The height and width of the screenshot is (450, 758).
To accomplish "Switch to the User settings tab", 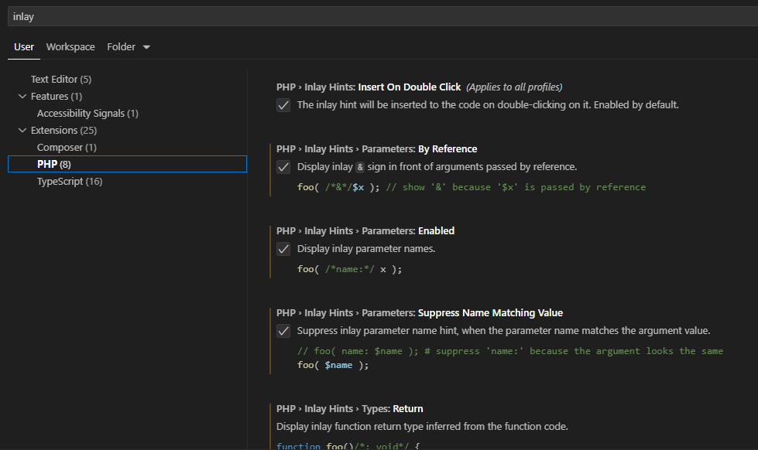I will [x=24, y=47].
